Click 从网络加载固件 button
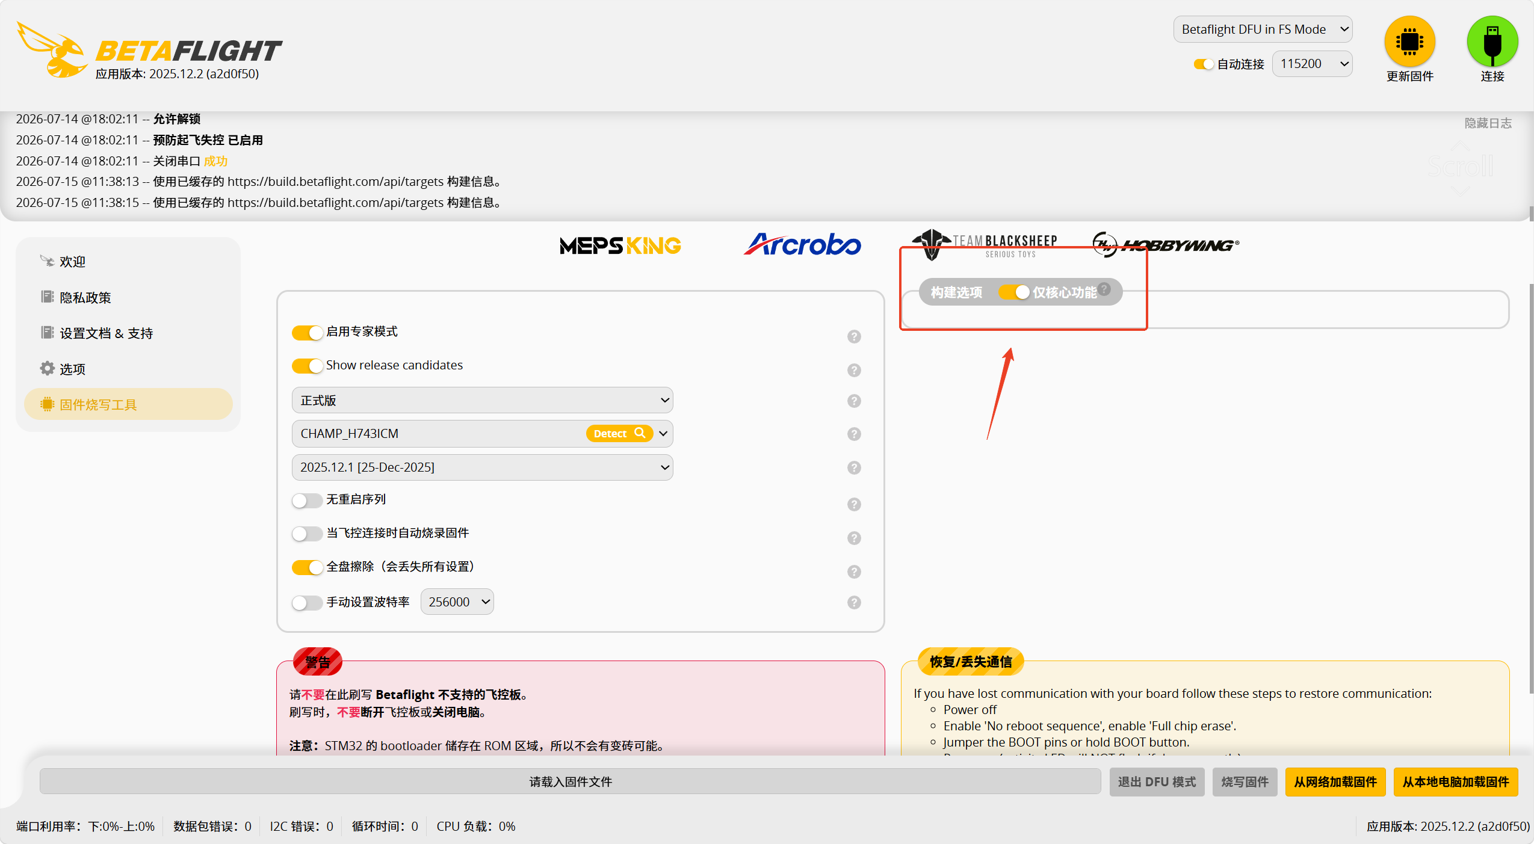The height and width of the screenshot is (844, 1534). pyautogui.click(x=1335, y=782)
